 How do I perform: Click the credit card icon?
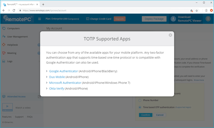click(x=88, y=19)
